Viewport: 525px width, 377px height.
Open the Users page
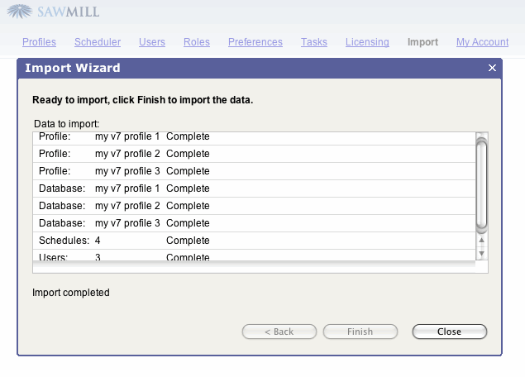(x=152, y=42)
